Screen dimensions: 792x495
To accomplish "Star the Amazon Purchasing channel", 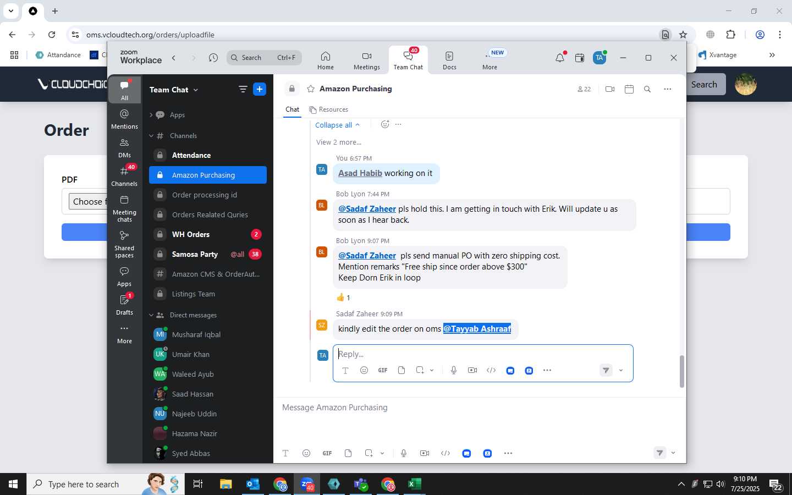I will point(311,89).
